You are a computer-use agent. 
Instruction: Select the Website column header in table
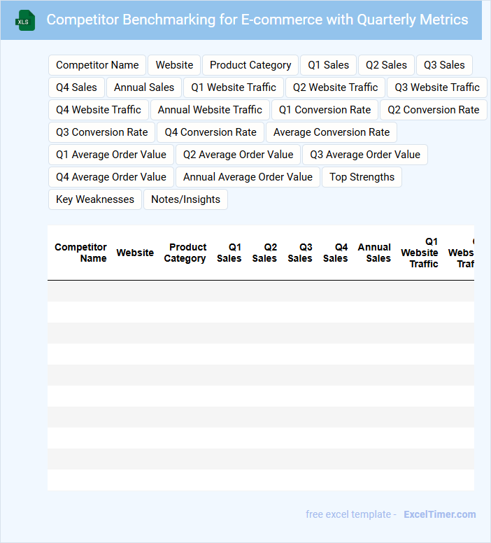[135, 253]
